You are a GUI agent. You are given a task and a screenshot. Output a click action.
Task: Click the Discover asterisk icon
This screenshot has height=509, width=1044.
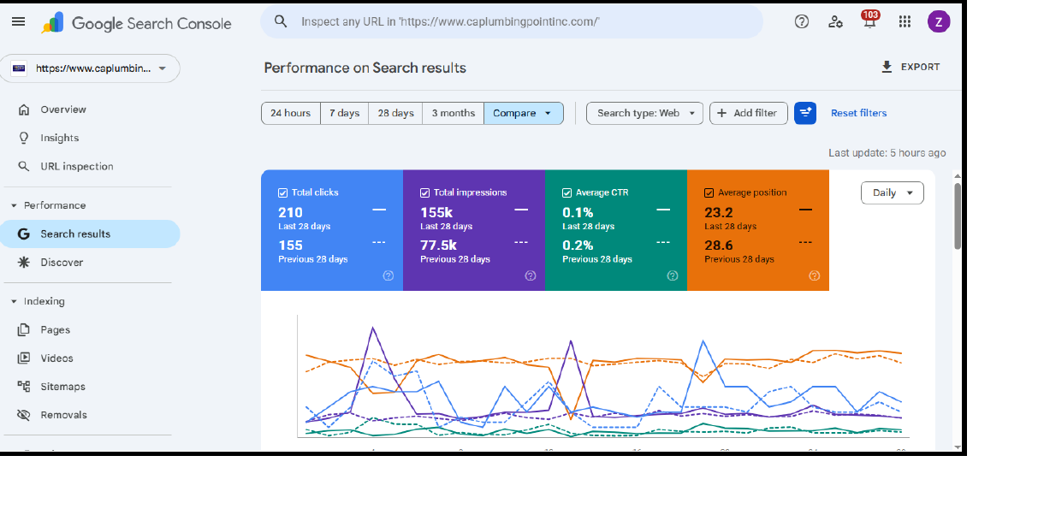click(x=24, y=263)
